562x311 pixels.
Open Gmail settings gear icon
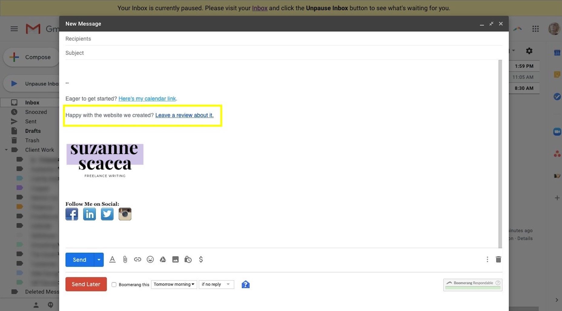tap(529, 51)
